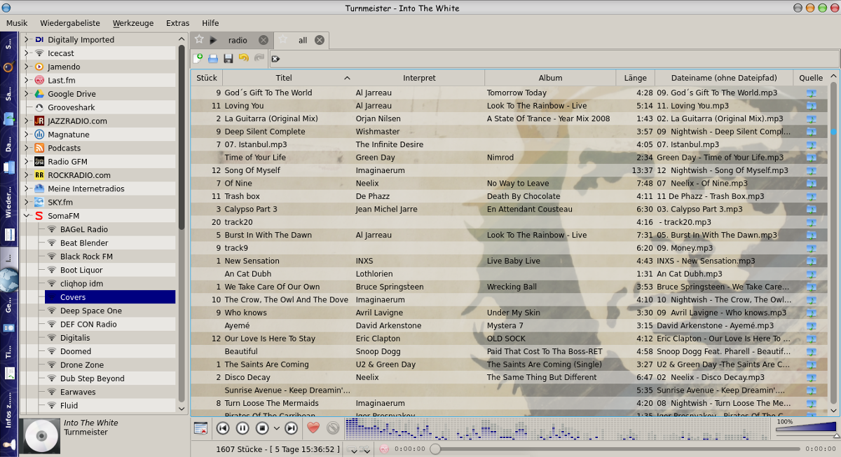Screen dimensions: 841x457
Task: Sort by the Länge column header
Action: pos(635,78)
